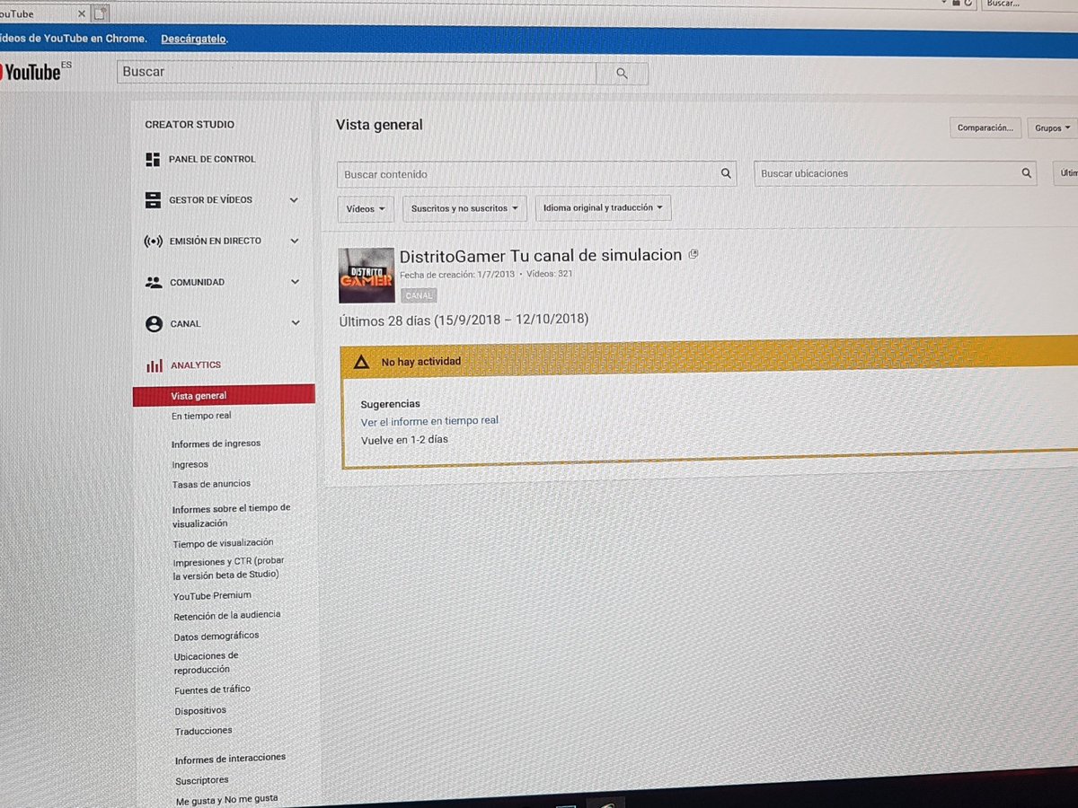Click the Comparación button
The height and width of the screenshot is (808, 1078).
coord(985,127)
